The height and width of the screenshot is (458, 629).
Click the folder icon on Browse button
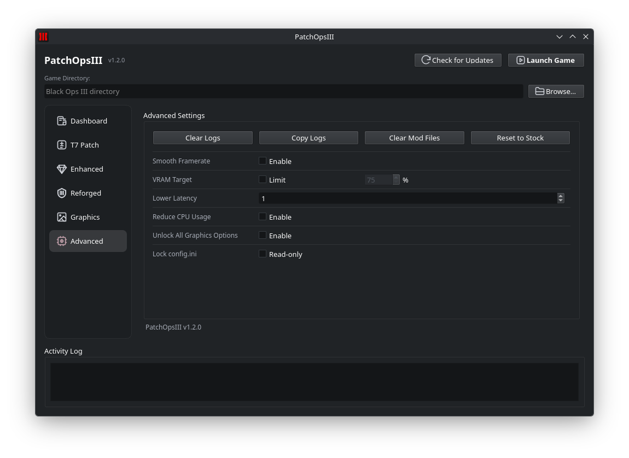coord(539,91)
